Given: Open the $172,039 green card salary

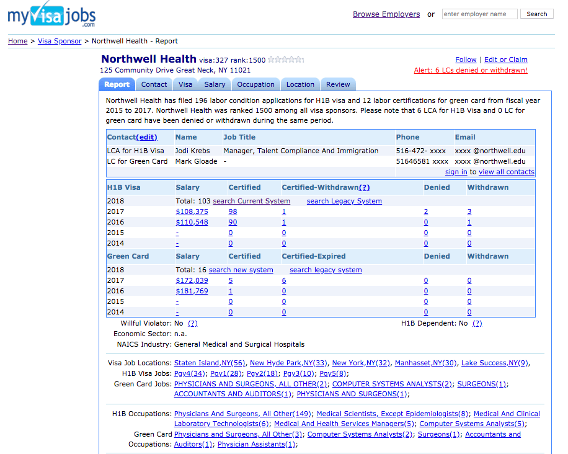Looking at the screenshot, I should pos(192,280).
